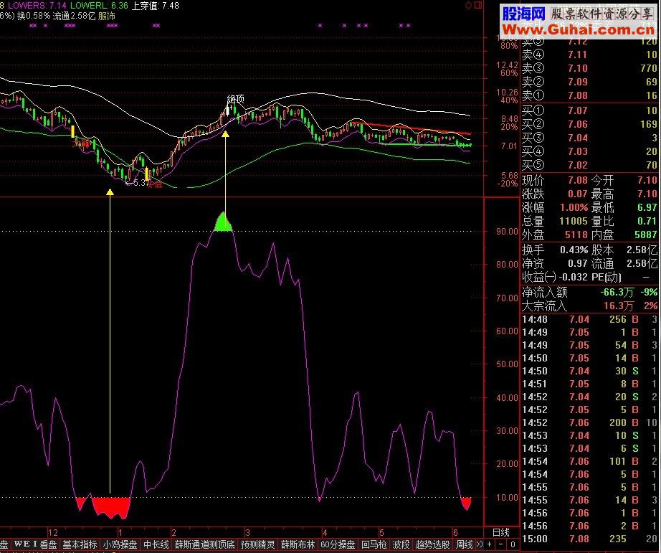The height and width of the screenshot is (553, 661).
Task: Click the 净资 0.97 value
Action: [x=578, y=263]
